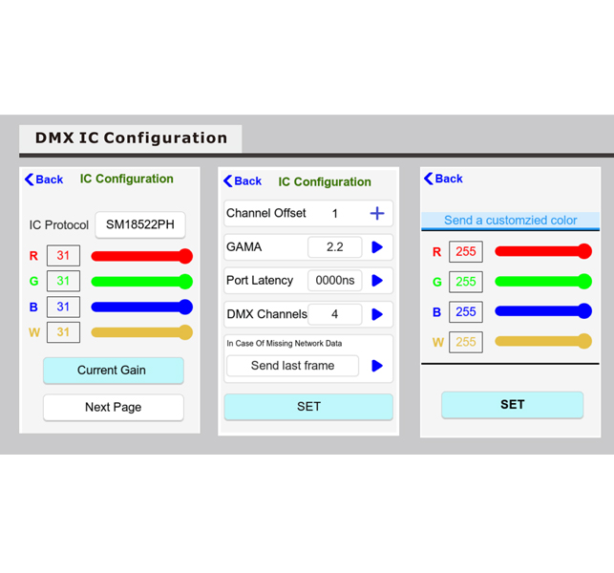The width and height of the screenshot is (614, 573).
Task: Open the Send last frame option box
Action: click(x=292, y=366)
